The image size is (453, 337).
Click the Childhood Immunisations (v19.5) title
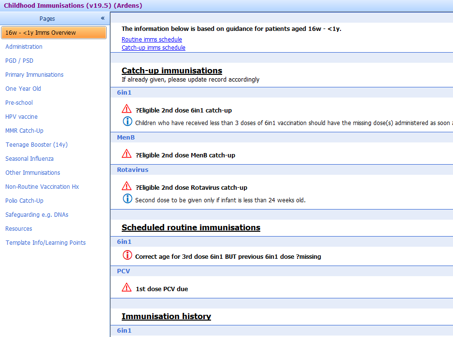[73, 5]
